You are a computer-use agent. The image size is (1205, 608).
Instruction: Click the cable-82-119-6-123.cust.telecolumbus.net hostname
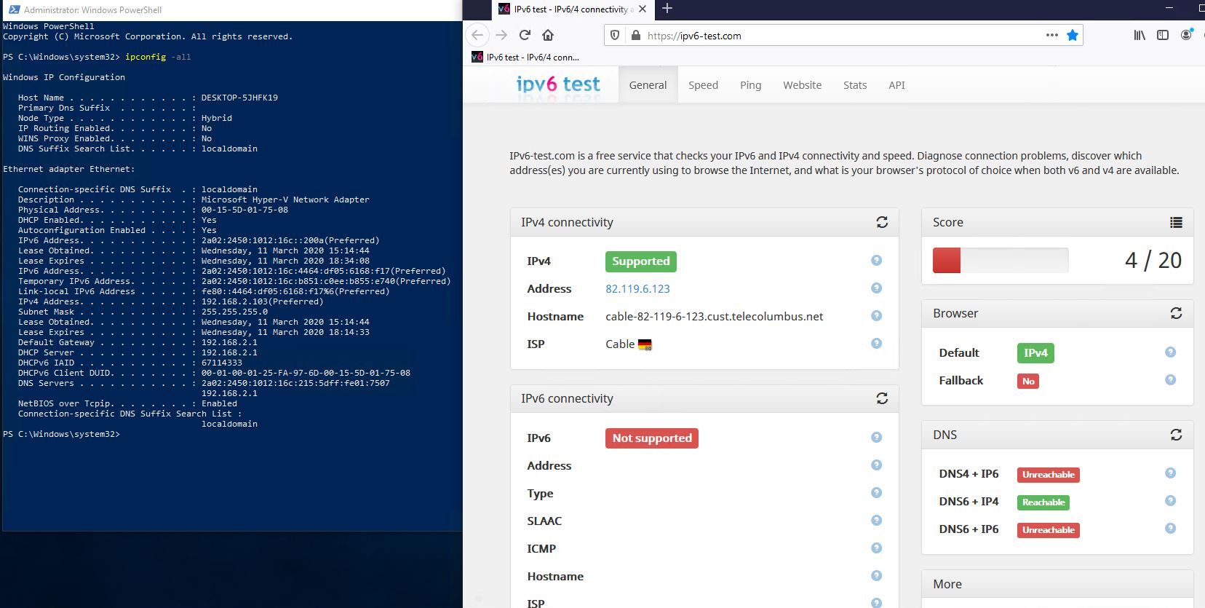click(x=715, y=317)
